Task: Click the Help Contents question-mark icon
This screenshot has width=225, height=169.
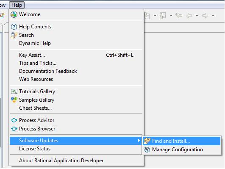Action: (14, 27)
